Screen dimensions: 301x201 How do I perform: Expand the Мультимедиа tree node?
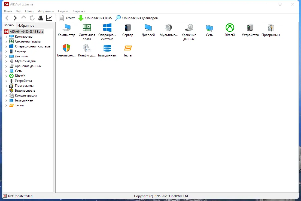(x=6, y=61)
